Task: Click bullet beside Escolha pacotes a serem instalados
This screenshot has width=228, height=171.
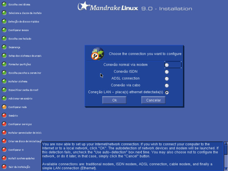Action: [x=4, y=73]
